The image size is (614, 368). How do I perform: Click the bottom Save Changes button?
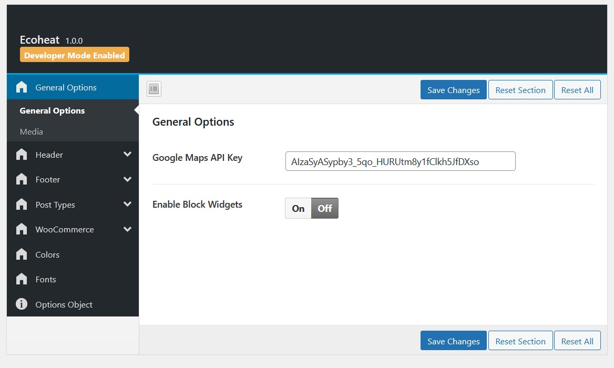(454, 341)
